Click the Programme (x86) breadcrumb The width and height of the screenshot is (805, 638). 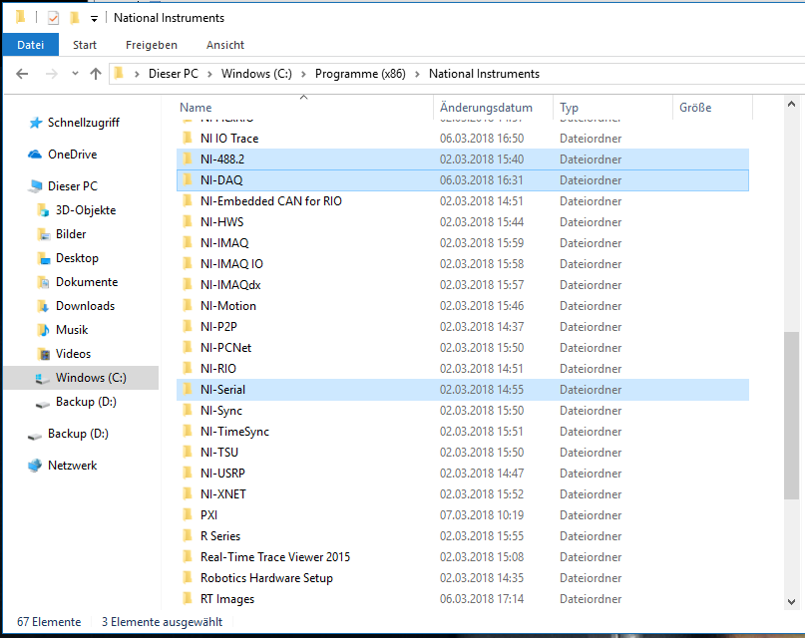[360, 74]
